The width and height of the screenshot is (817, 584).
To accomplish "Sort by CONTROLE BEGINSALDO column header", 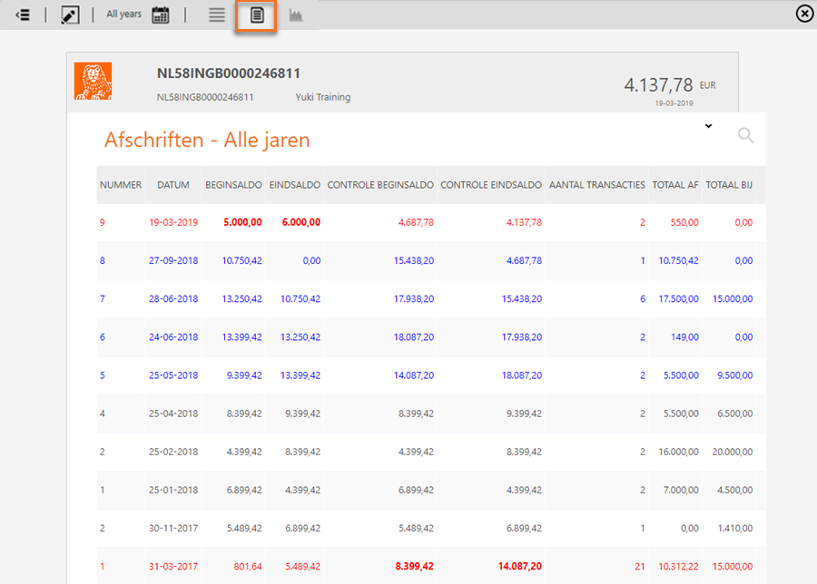I will click(x=380, y=185).
